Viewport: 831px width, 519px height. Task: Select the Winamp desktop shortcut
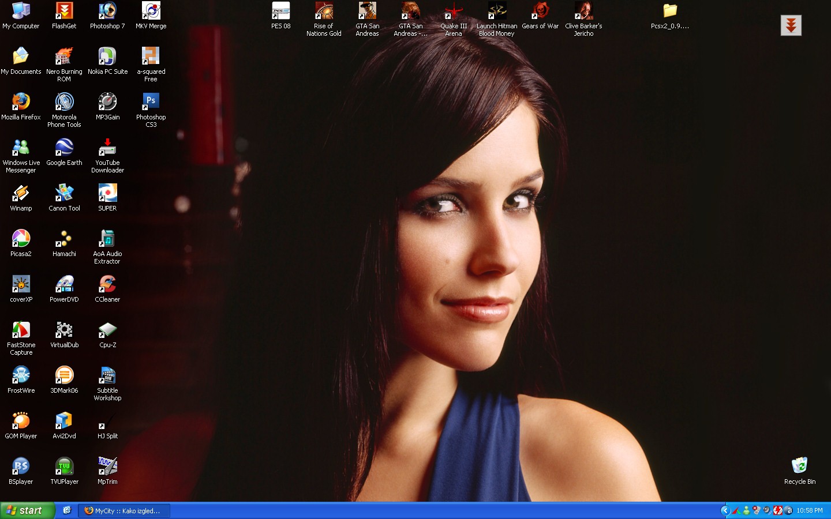[x=21, y=198]
